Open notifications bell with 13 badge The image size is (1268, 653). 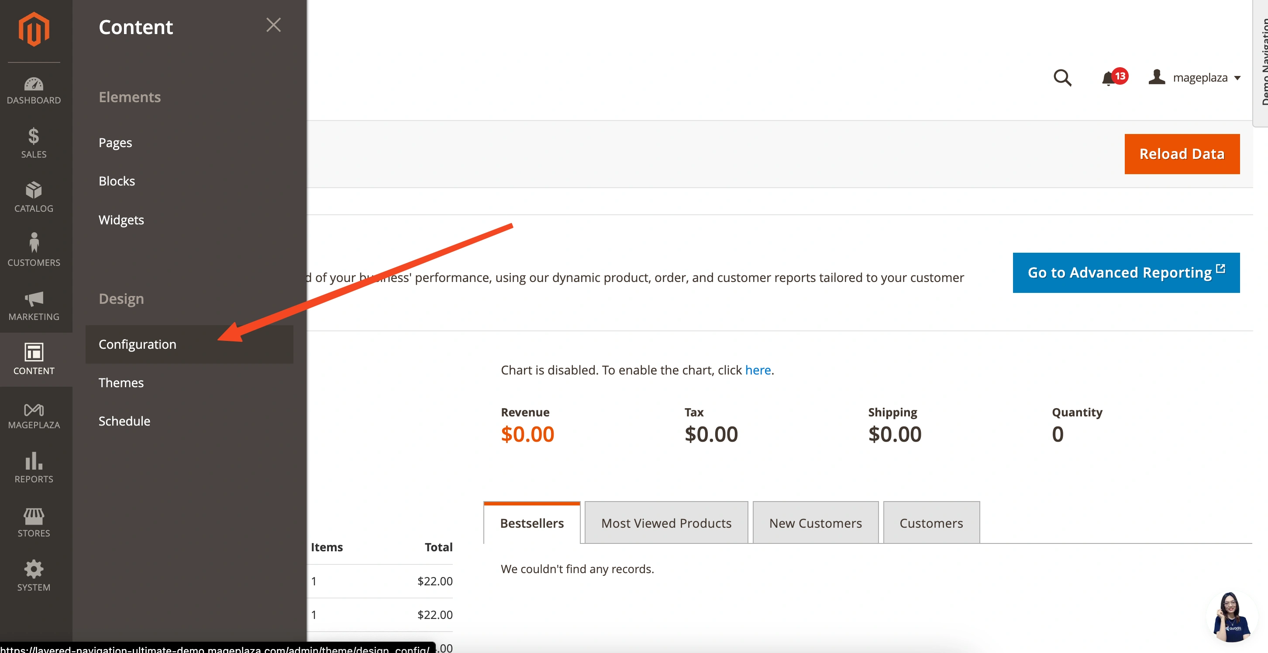1109,78
